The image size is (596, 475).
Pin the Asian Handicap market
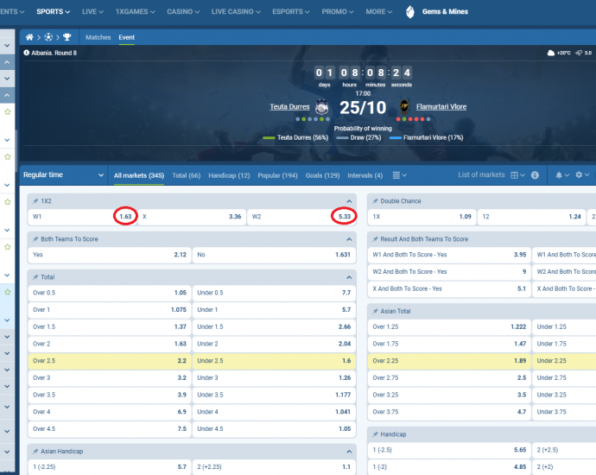point(35,451)
